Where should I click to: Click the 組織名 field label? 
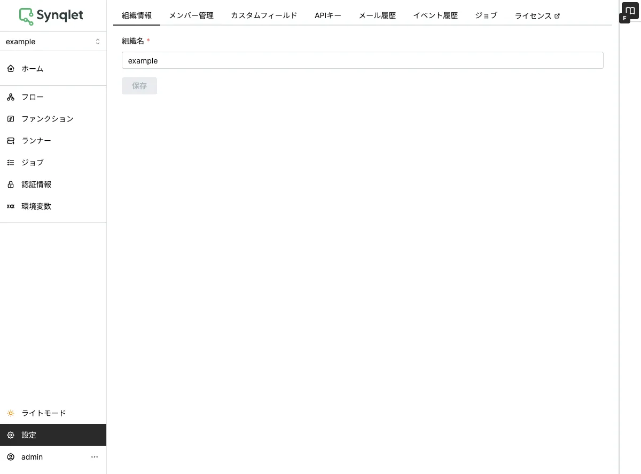(133, 41)
